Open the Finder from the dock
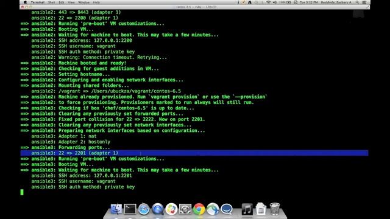Screen dimensions: 390x219 116,209
